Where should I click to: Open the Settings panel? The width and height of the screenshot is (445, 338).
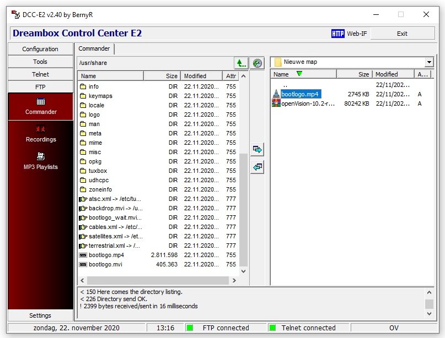point(40,315)
